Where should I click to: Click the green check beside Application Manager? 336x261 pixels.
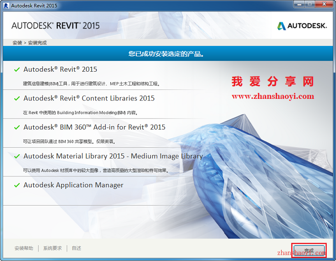point(17,185)
